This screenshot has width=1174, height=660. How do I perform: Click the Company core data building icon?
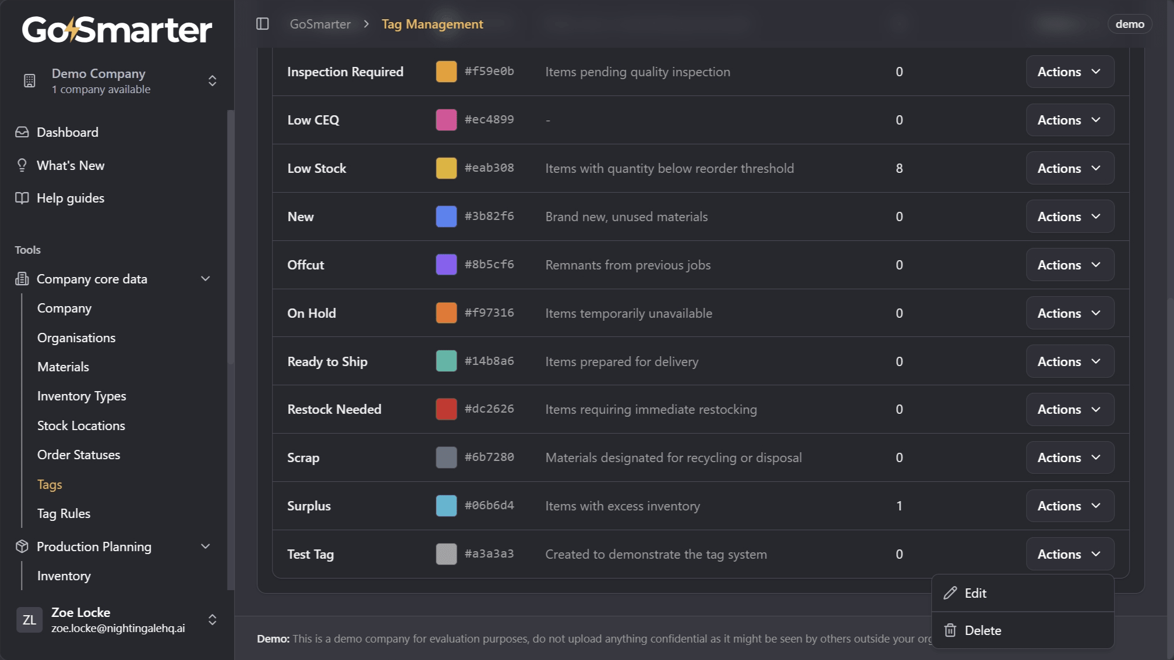pyautogui.click(x=22, y=279)
